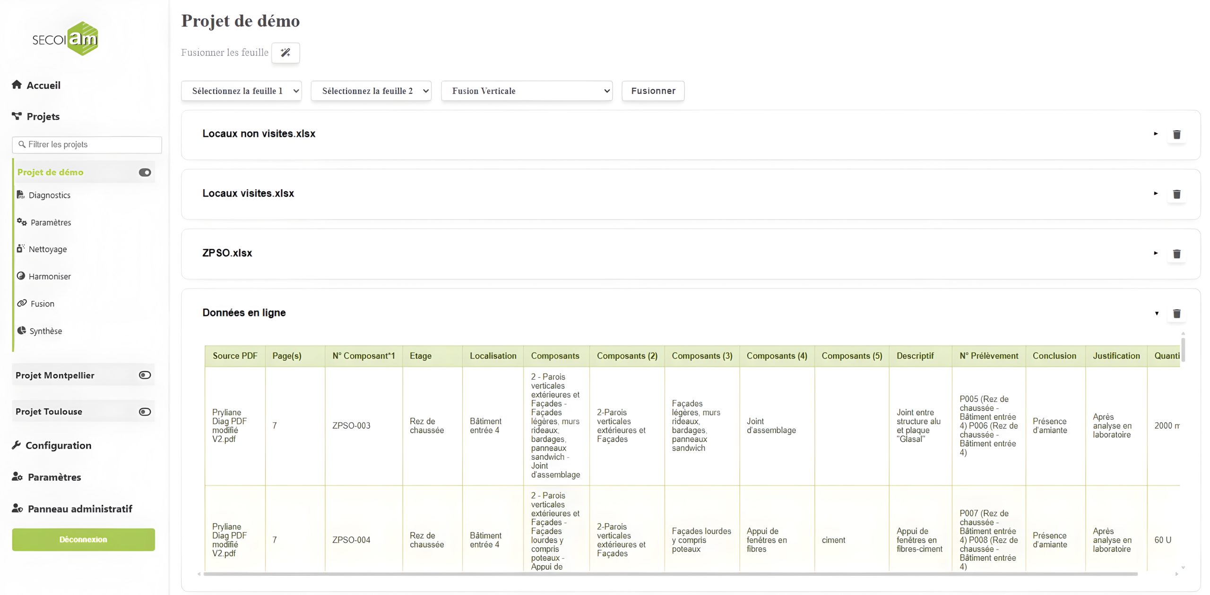
Task: Click the Filtrer les projets search field
Action: 87,144
